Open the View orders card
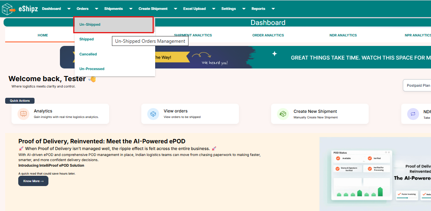This screenshot has width=431, height=211. pos(190,114)
